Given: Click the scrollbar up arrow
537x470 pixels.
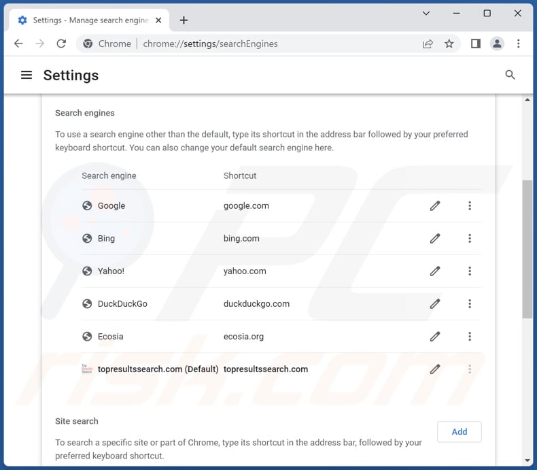Looking at the screenshot, I should (527, 100).
